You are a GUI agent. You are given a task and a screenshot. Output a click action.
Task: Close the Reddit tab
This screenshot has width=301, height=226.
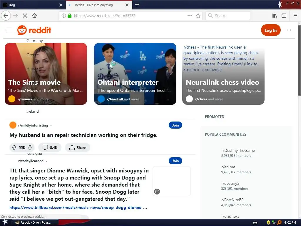pyautogui.click(x=127, y=5)
